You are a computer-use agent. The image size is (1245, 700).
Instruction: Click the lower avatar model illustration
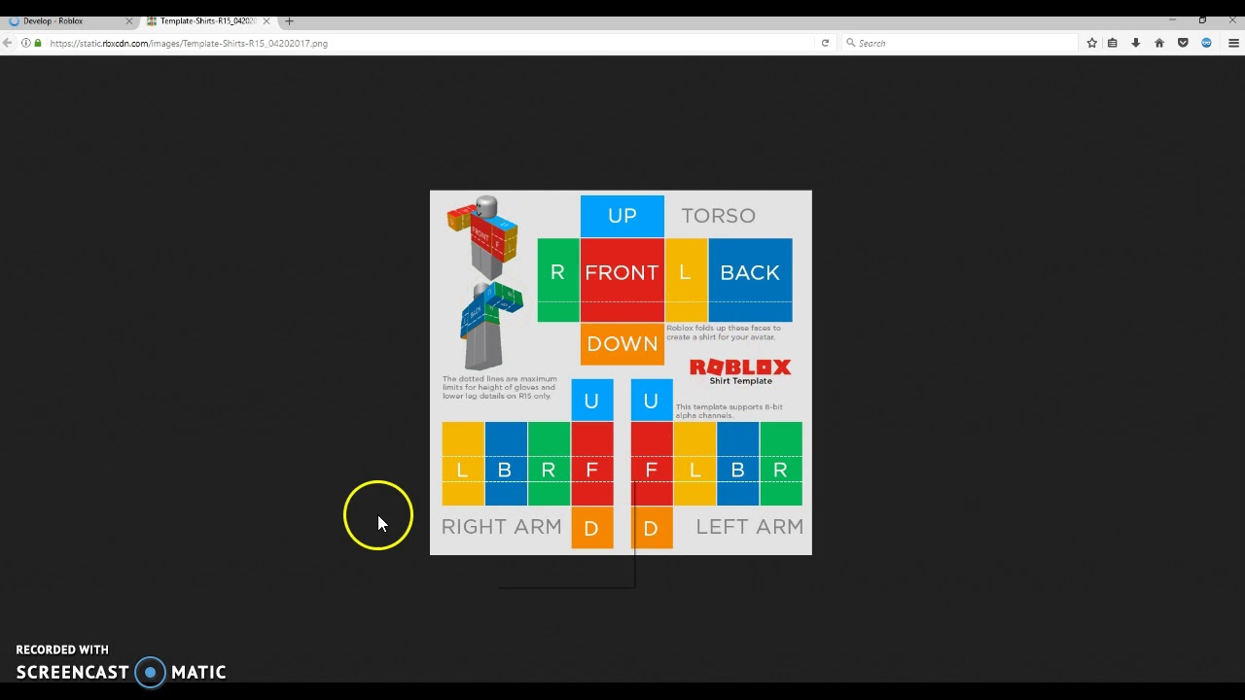coord(491,326)
